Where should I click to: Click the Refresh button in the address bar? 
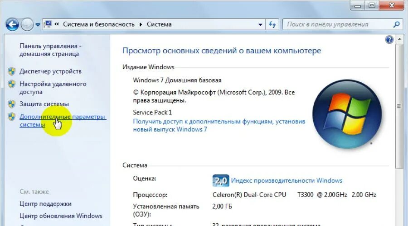(x=272, y=25)
